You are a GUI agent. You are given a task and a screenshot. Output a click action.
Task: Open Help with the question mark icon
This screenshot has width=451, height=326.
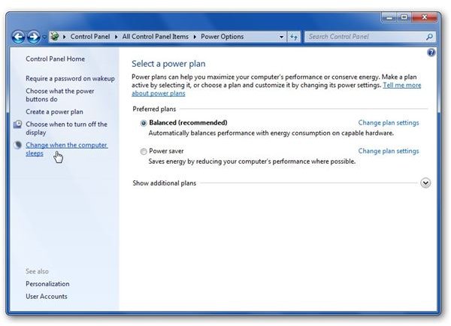point(431,53)
